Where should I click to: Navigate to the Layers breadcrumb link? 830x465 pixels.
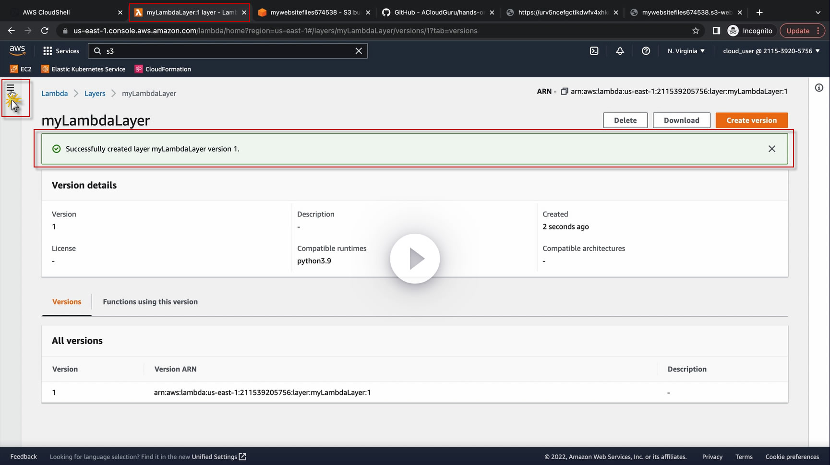pos(95,94)
